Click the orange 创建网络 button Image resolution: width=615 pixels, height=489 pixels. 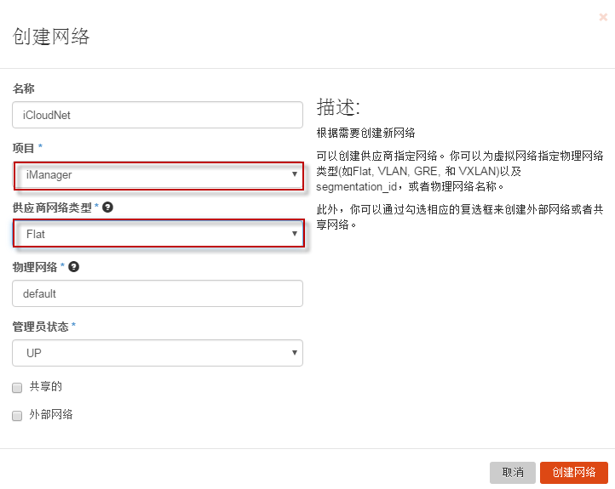573,473
